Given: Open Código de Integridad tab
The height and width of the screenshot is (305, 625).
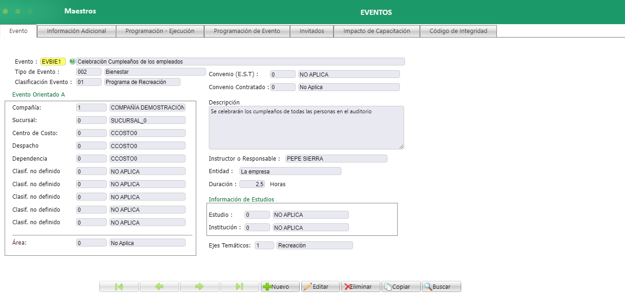Looking at the screenshot, I should (x=458, y=31).
